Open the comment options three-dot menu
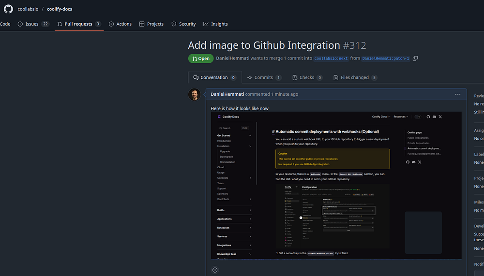The width and height of the screenshot is (484, 276). pyautogui.click(x=458, y=94)
